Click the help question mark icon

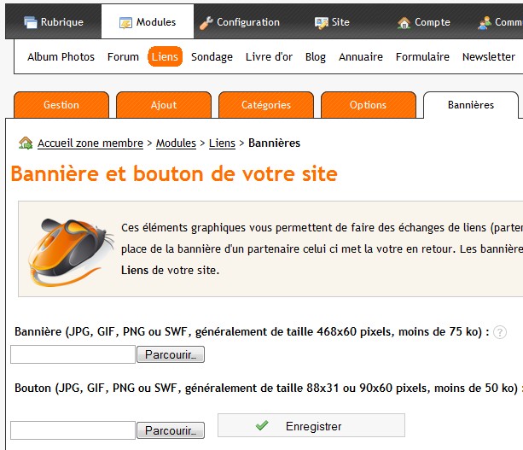click(500, 332)
